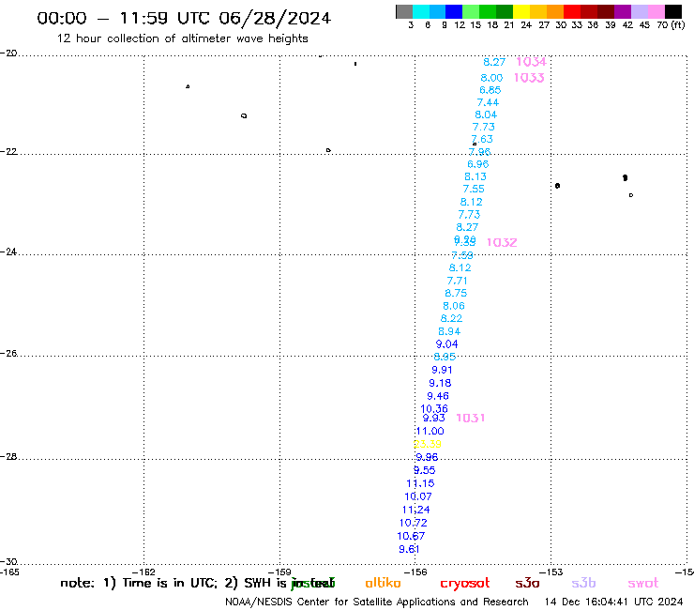Click the pink swatch in the color legend
Screen dimensions: 694x610
656,11
